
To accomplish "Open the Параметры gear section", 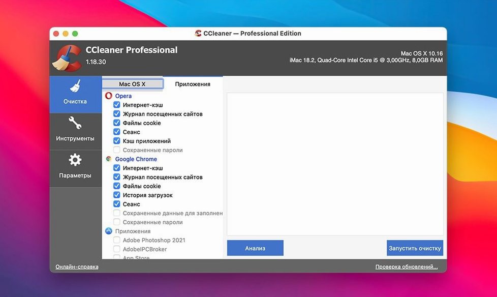I will pos(75,168).
